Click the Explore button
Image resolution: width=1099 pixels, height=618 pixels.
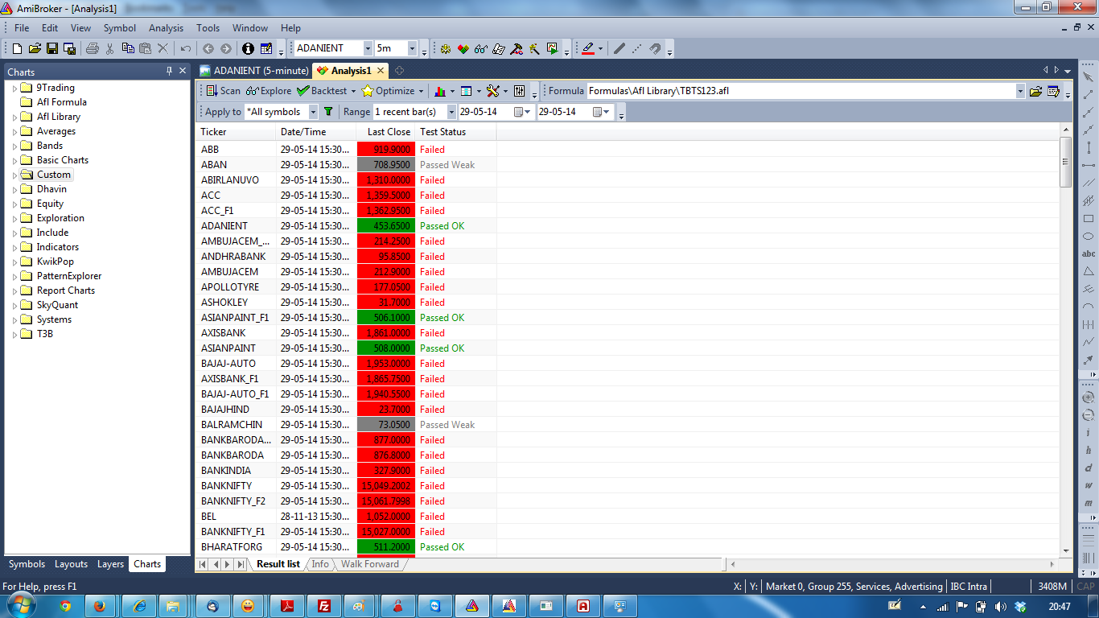269,91
